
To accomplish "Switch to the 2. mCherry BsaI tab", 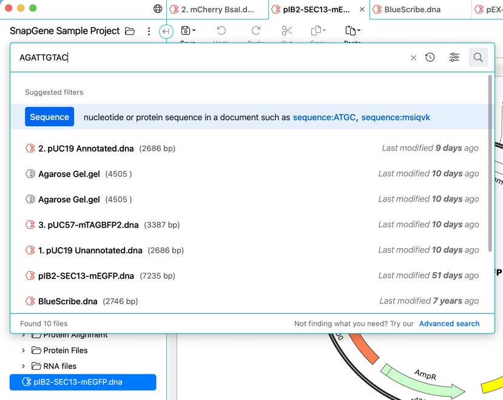I will click(x=217, y=9).
